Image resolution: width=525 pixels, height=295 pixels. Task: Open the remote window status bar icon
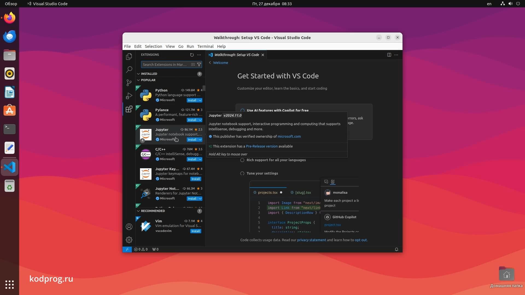(x=127, y=249)
